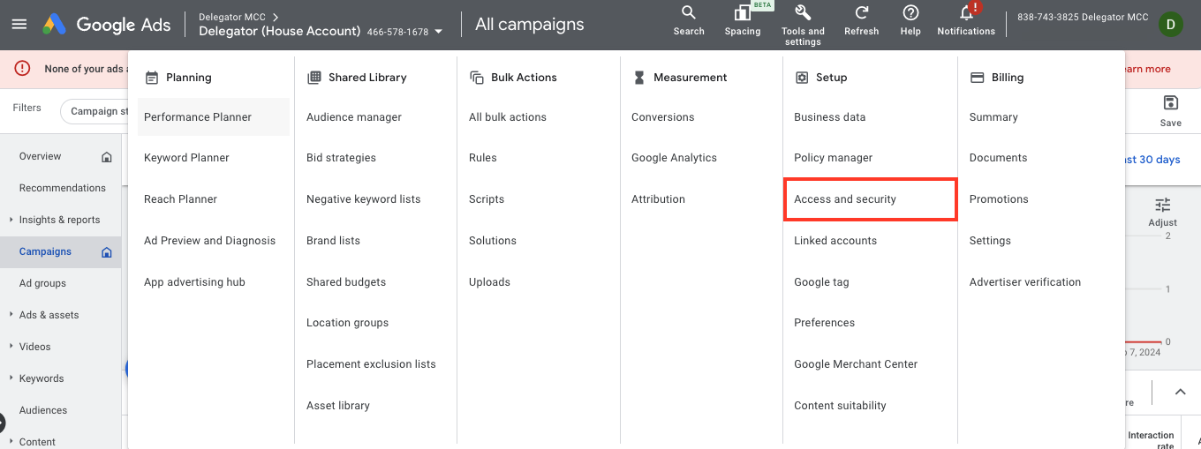Open Location groups
Image resolution: width=1201 pixels, height=449 pixels.
point(347,323)
